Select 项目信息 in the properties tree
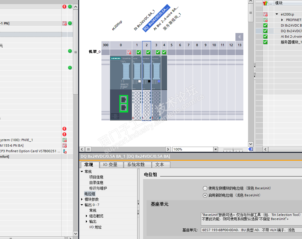This screenshot has width=302, height=239. 96,177
